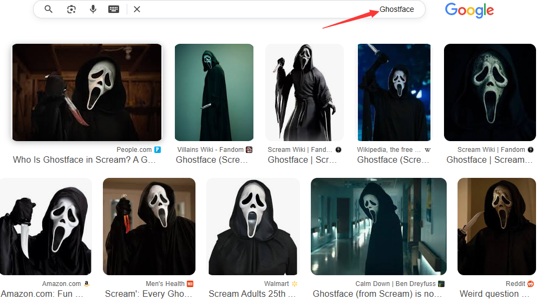Image resolution: width=542 pixels, height=306 pixels.
Task: Open Walmart Scream mask thumbnail
Action: [253, 227]
